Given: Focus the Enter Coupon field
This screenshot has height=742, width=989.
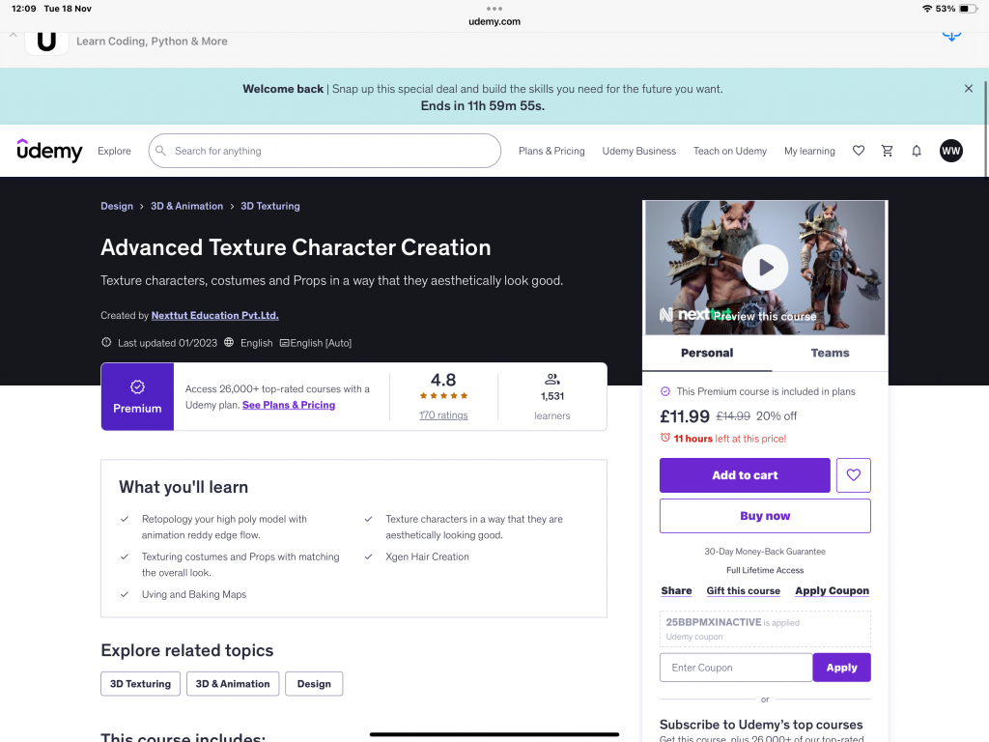Looking at the screenshot, I should [736, 668].
